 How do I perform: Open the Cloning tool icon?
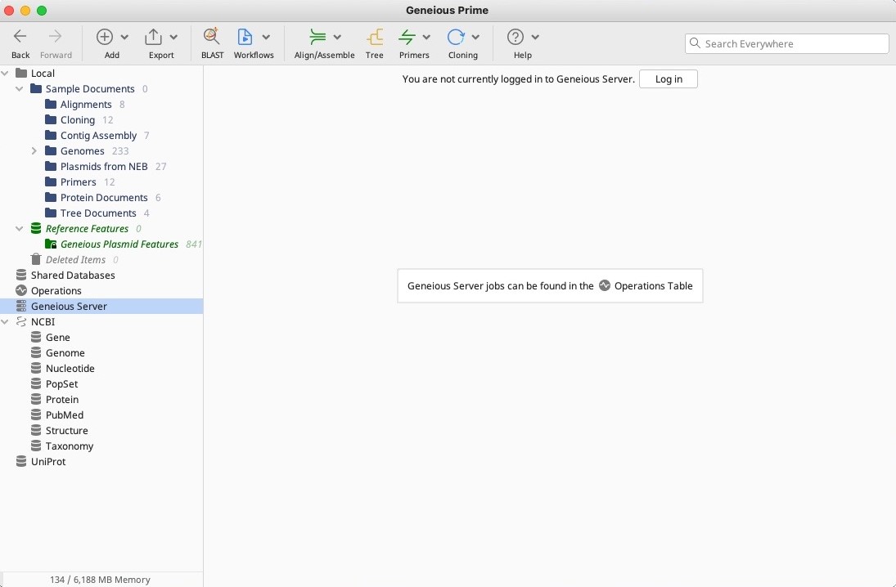456,38
